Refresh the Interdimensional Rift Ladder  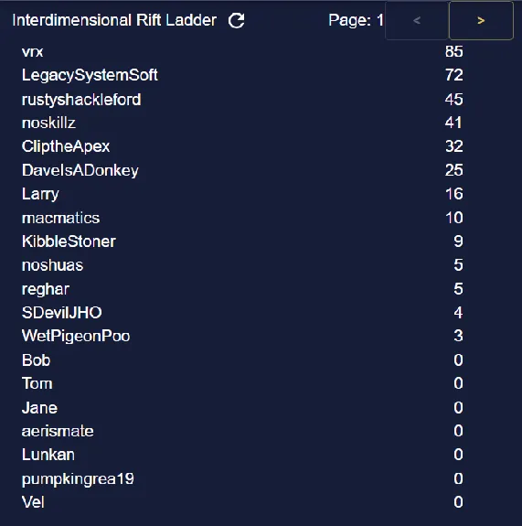[x=237, y=20]
